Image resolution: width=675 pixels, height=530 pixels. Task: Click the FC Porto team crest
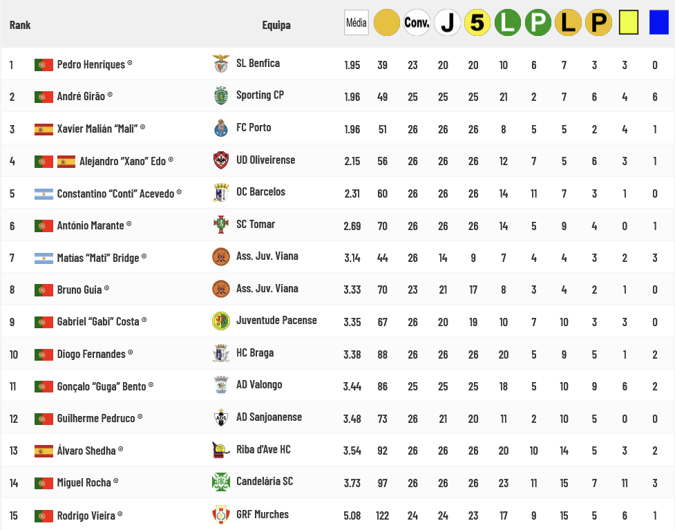pos(221,128)
